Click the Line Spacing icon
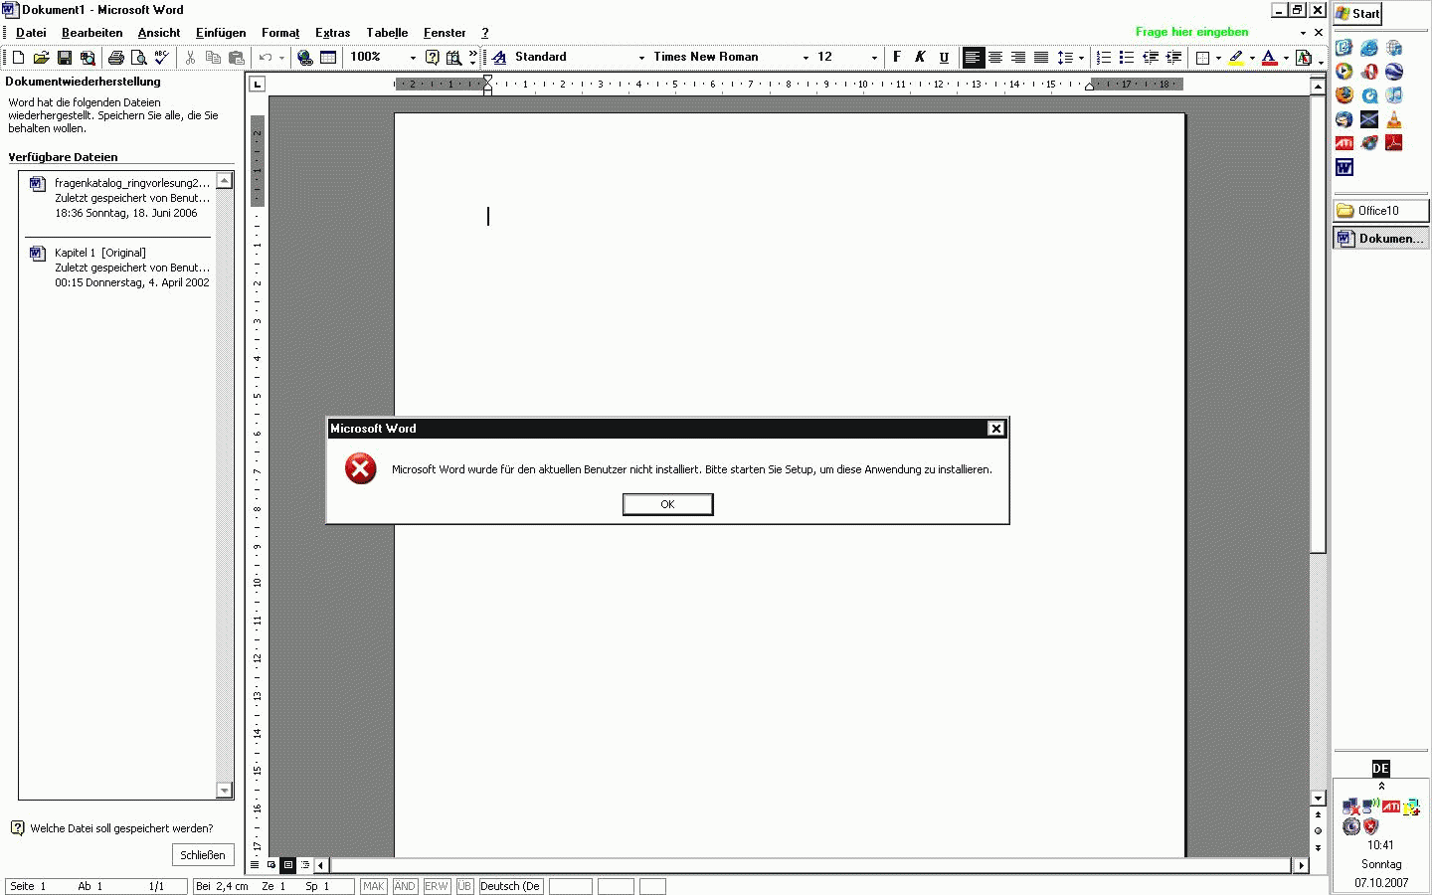This screenshot has height=895, width=1432. click(1065, 58)
